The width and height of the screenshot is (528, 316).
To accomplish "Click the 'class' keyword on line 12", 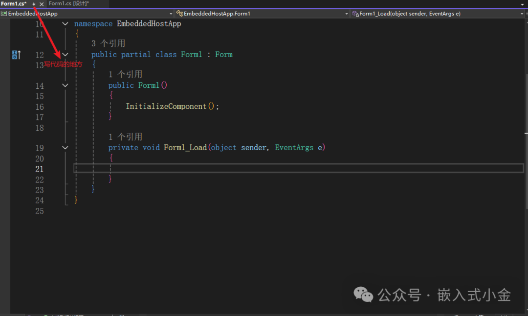I will coord(166,55).
